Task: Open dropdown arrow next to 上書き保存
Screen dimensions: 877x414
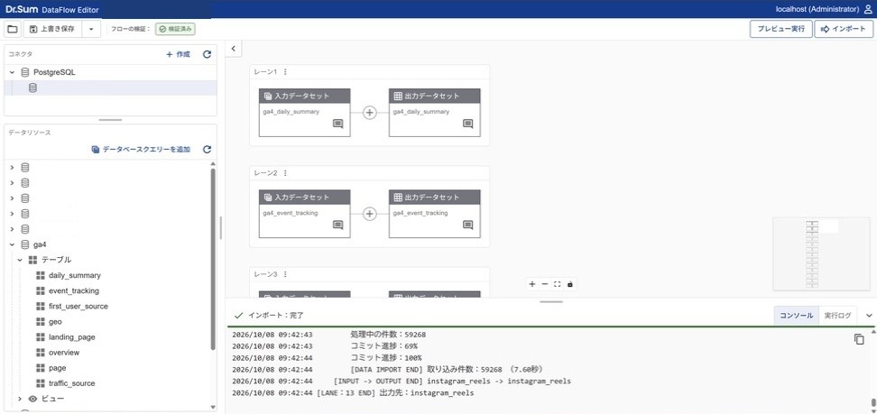Action: click(x=92, y=29)
